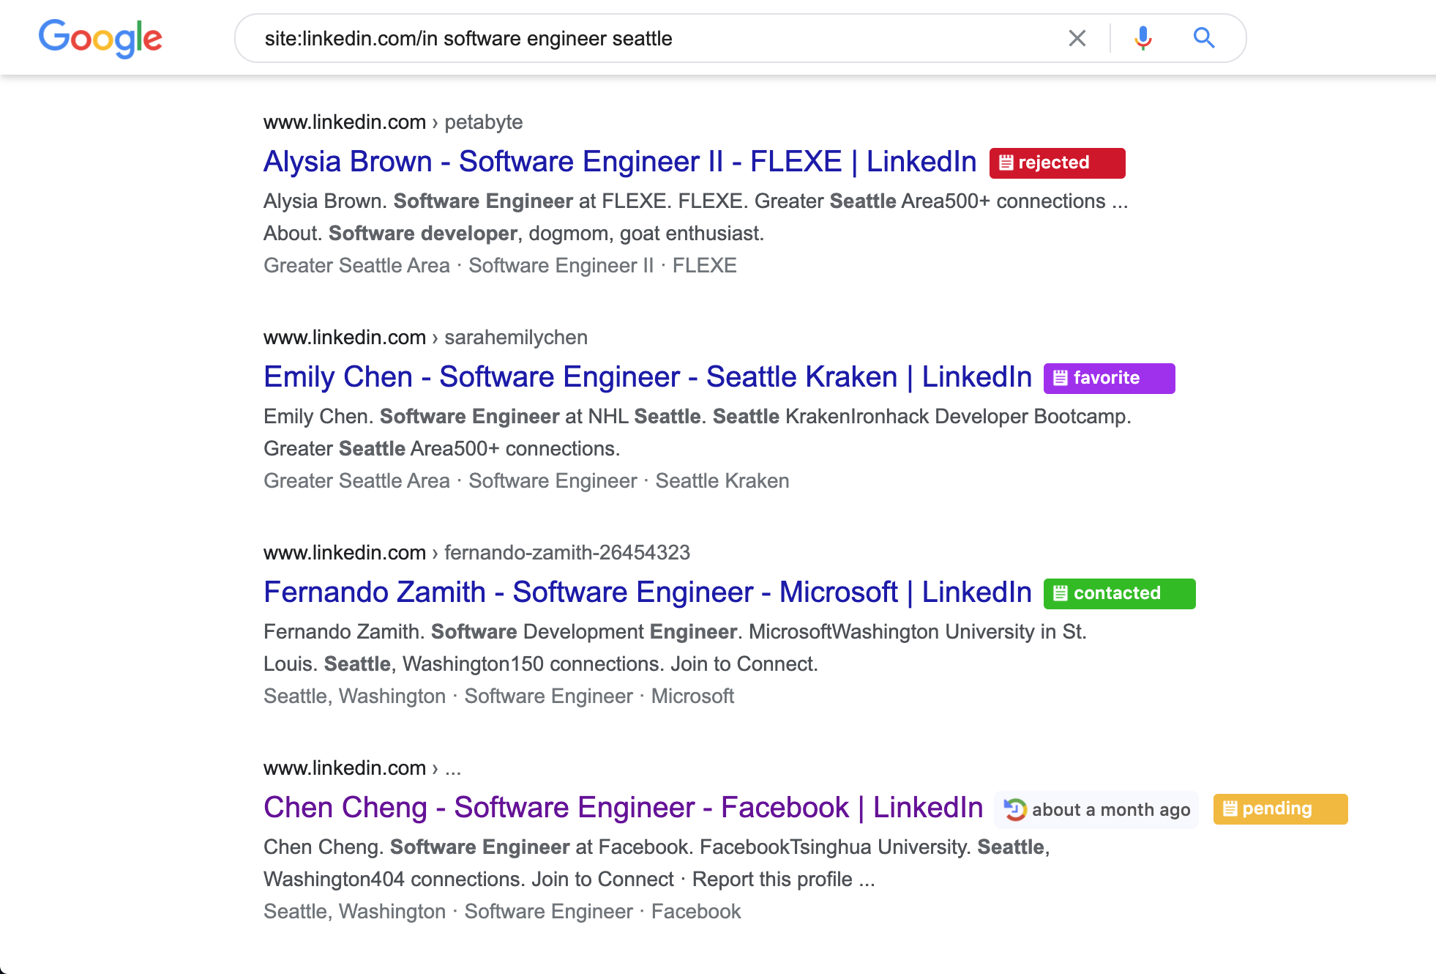Viewport: 1436px width, 974px height.
Task: Click the 'dogmom, goat enthusiast' snippet line
Action: (x=514, y=233)
